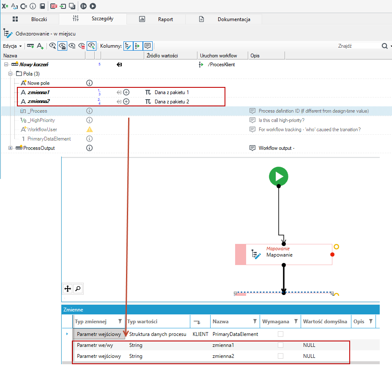Click the magnifier search icon beside Znajdź
This screenshot has height=368, width=392.
tap(384, 46)
